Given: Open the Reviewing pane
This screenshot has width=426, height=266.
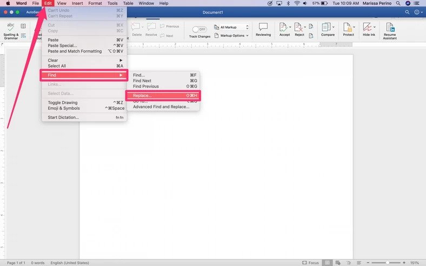Looking at the screenshot, I should click(263, 30).
